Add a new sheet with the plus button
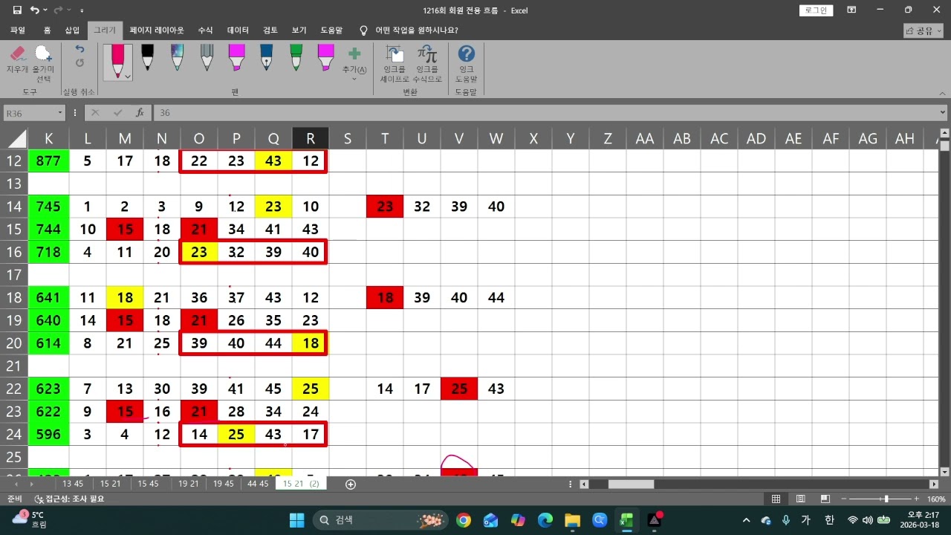951x535 pixels. pos(351,484)
